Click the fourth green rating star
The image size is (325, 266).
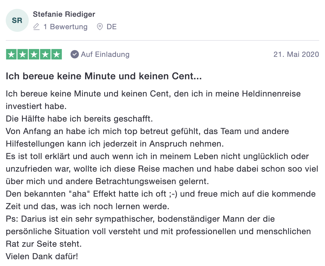pos(45,54)
